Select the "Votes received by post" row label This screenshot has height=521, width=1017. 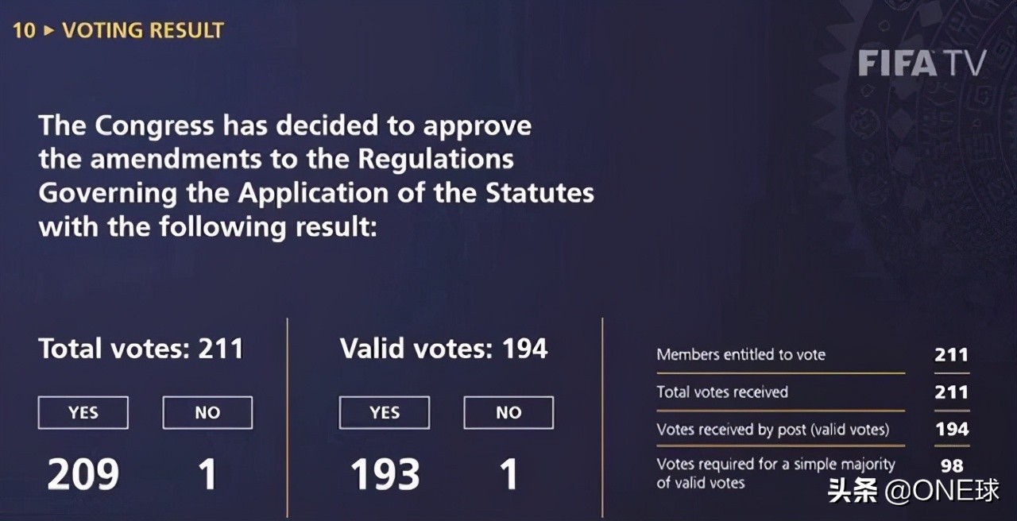tap(772, 430)
